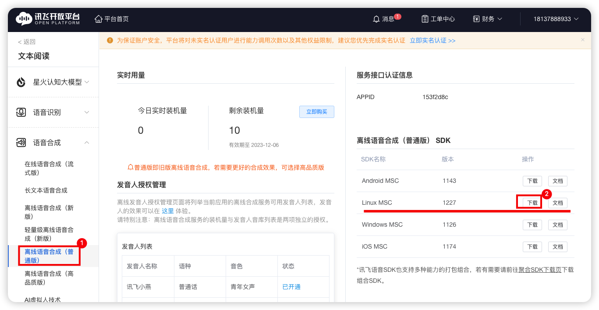Viewport: 599px width, 310px height.
Task: Click the 立即购买 button
Action: tap(316, 112)
